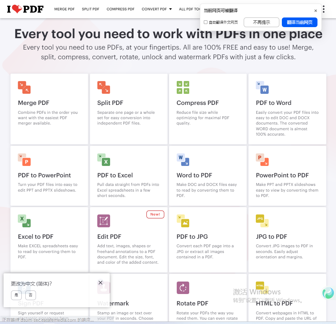This screenshot has width=336, height=324.
Task: Click 是 to switch to Chinese
Action: (x=16, y=295)
